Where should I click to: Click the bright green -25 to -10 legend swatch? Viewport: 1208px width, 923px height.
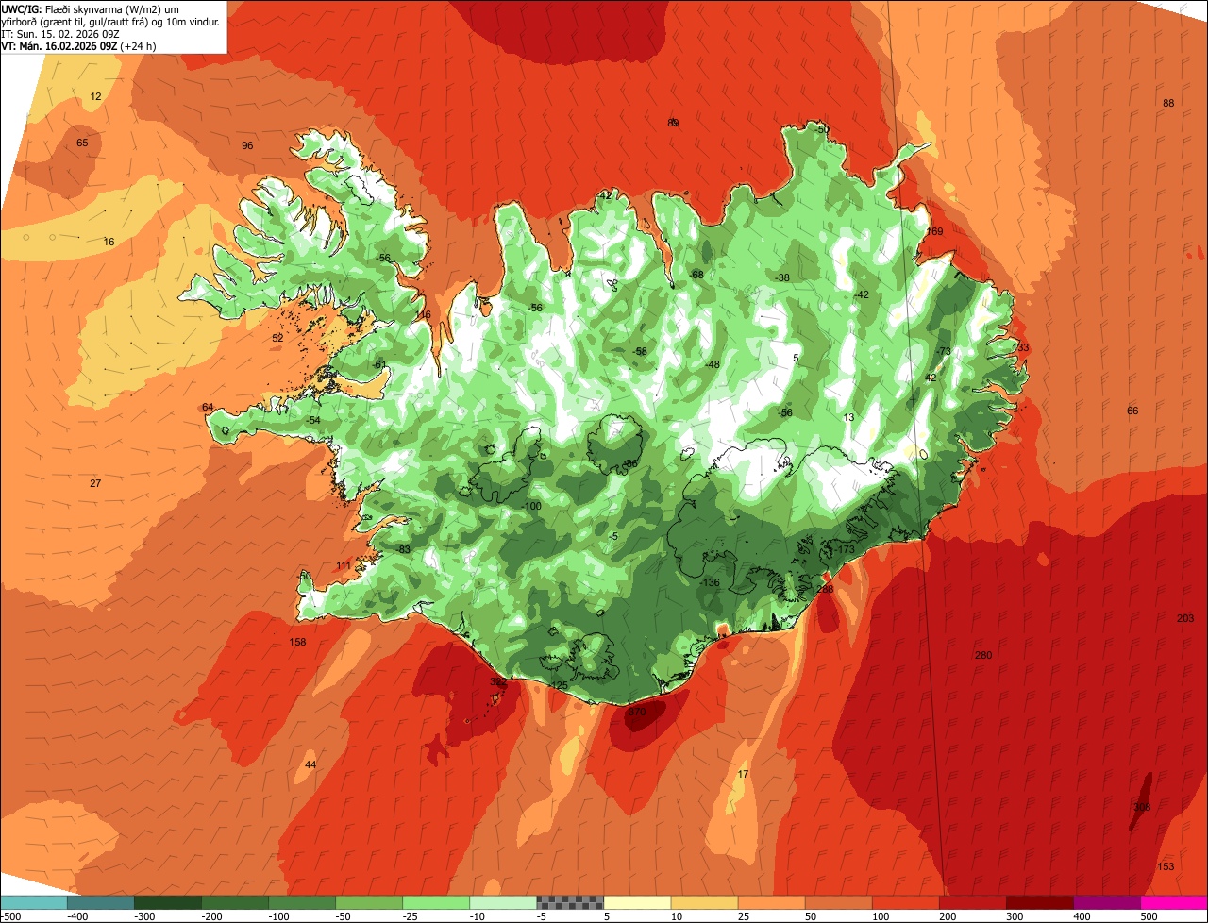click(x=435, y=902)
